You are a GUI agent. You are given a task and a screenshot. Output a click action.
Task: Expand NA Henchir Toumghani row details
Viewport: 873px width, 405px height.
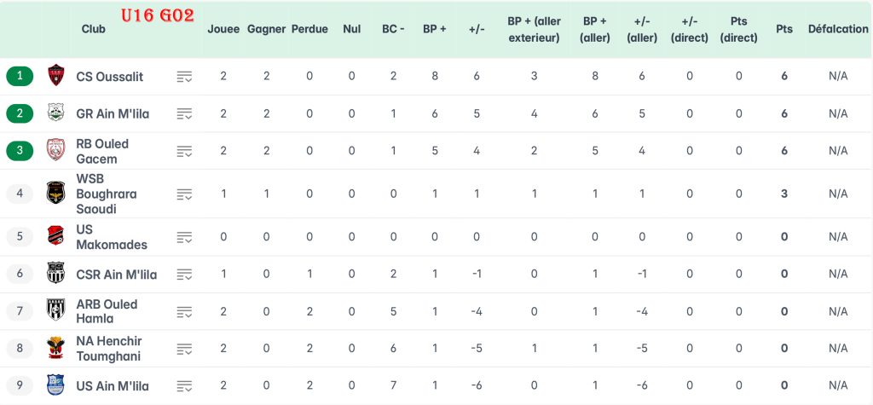[184, 349]
